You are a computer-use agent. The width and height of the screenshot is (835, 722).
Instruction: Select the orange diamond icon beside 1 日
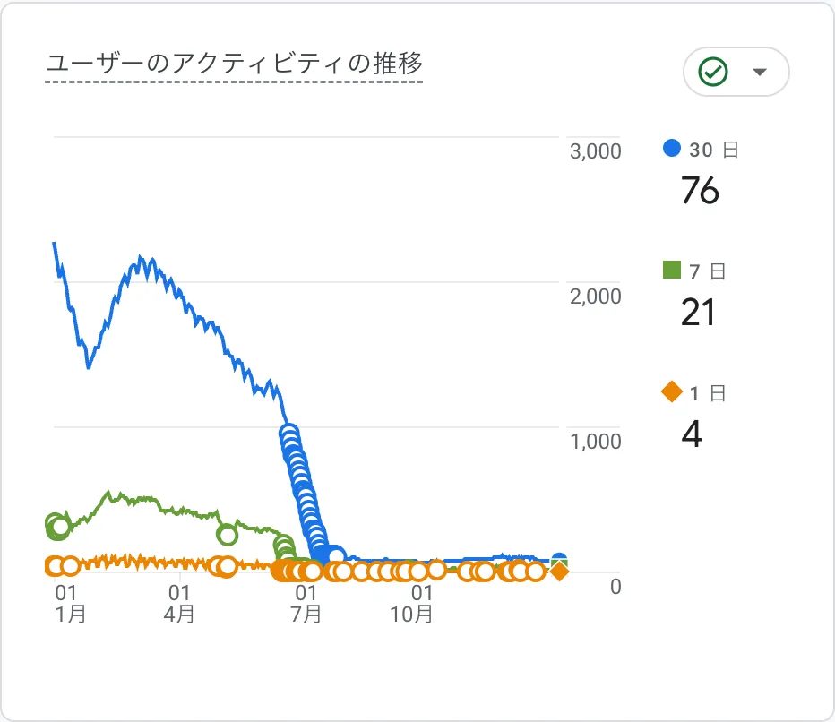[671, 391]
